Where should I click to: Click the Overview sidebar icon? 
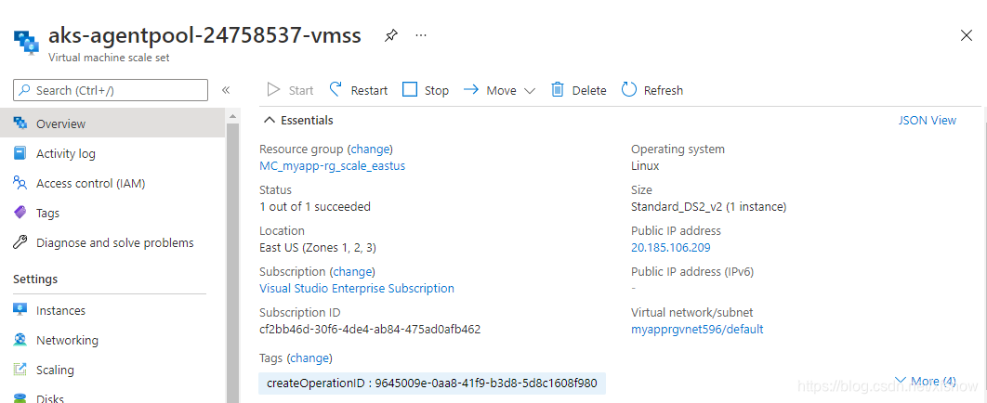(x=20, y=123)
